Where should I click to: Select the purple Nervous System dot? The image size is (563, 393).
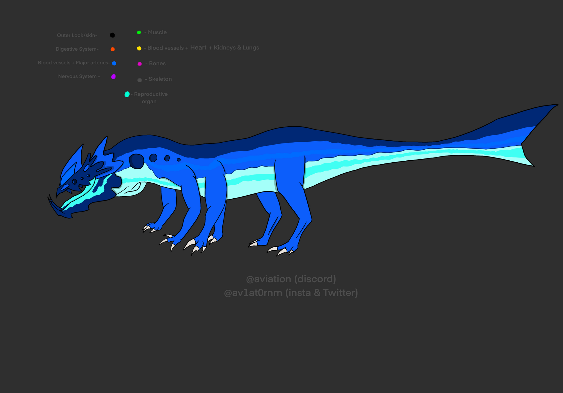click(x=113, y=77)
